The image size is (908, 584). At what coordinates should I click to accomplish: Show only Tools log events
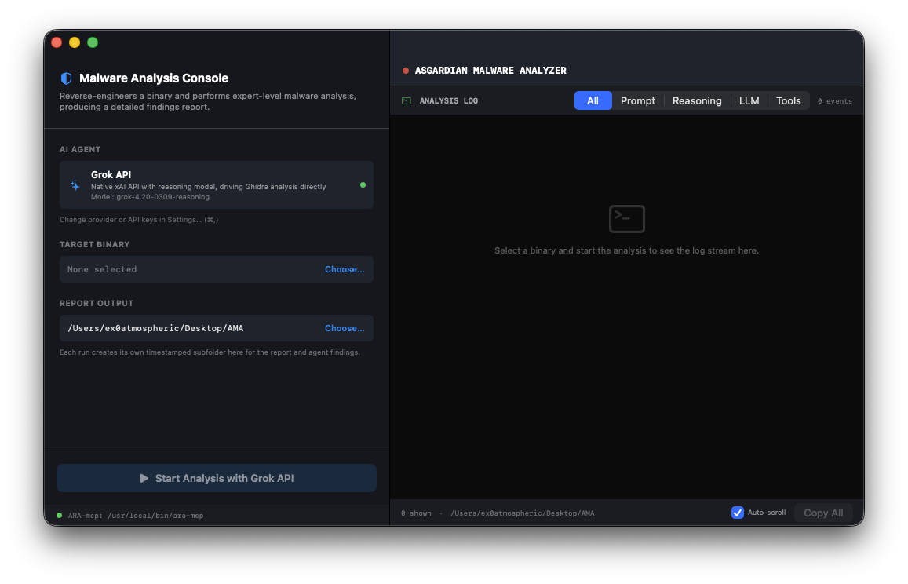[x=788, y=100]
